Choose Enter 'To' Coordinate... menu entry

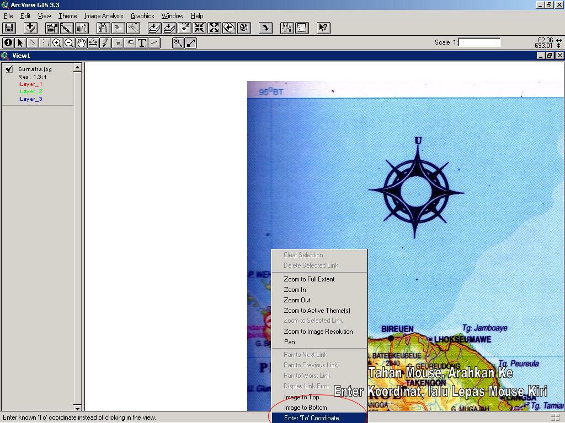pyautogui.click(x=319, y=418)
